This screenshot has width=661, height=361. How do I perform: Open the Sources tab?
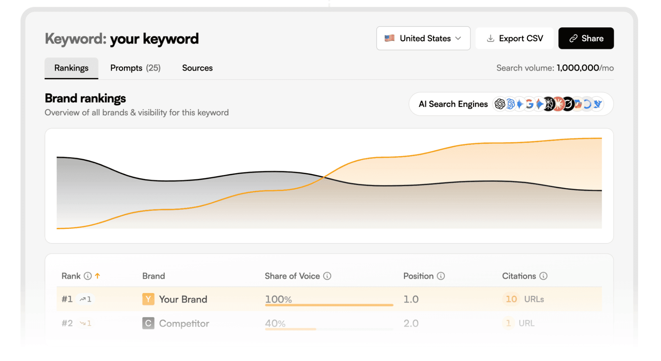(x=197, y=68)
